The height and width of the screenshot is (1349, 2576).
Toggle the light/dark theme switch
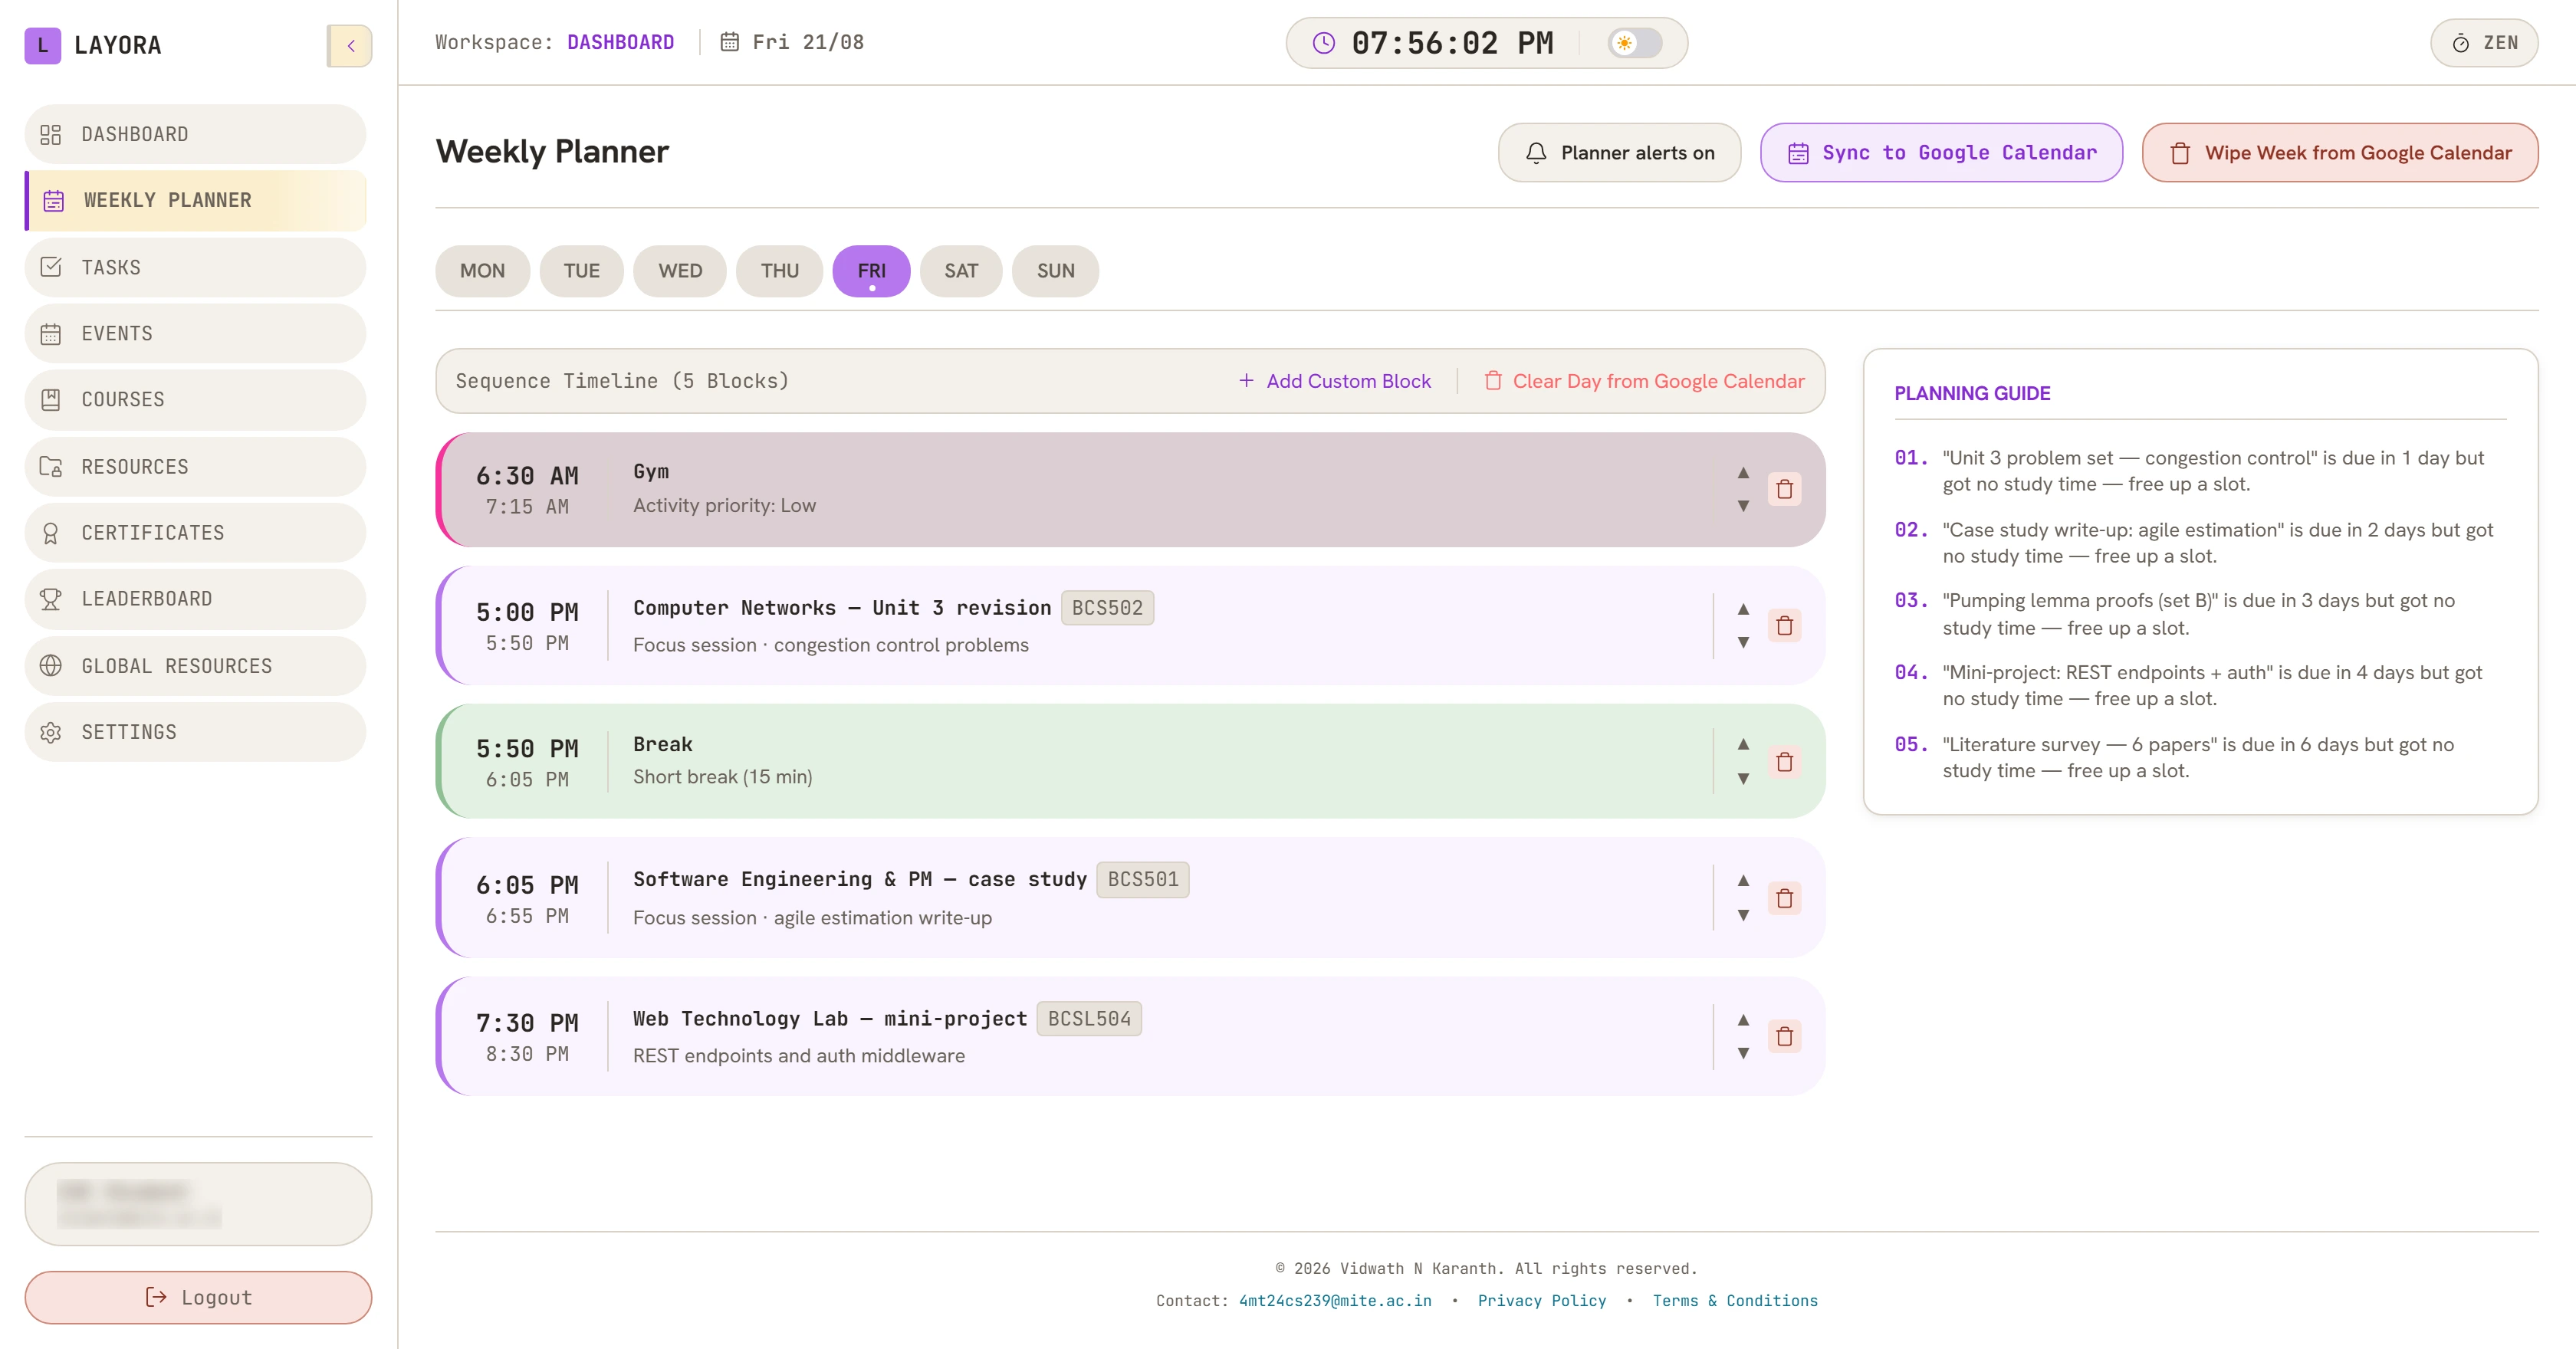(1635, 43)
